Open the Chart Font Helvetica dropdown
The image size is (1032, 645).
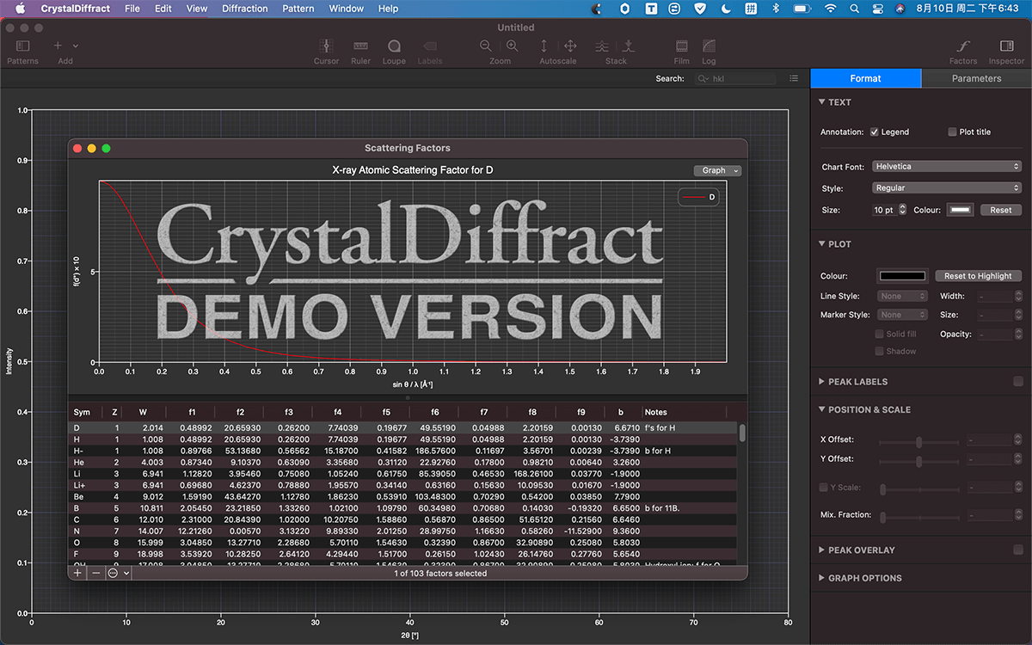click(947, 166)
